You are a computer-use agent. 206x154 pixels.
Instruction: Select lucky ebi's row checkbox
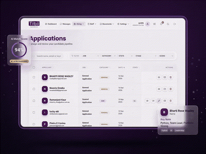point(34,113)
